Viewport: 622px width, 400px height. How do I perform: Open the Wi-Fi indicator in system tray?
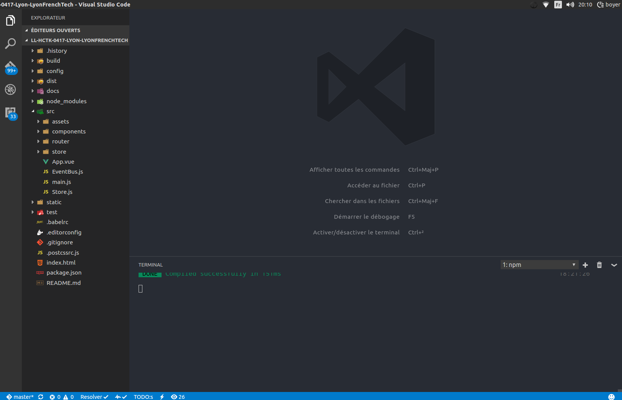pos(546,5)
